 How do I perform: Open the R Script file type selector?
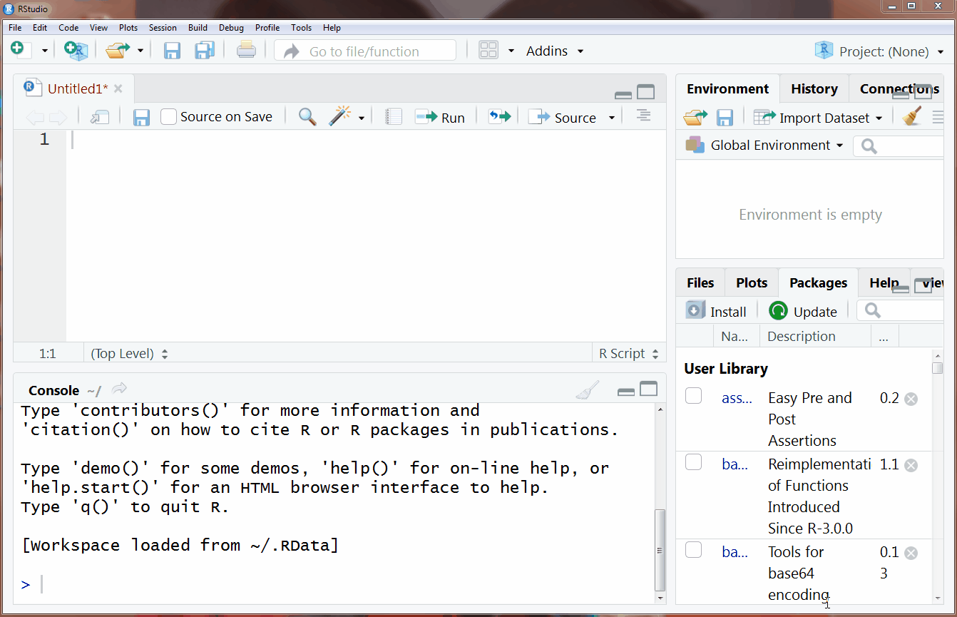point(628,353)
